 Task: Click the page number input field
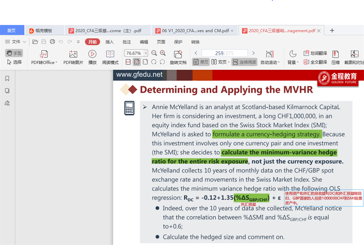point(224,53)
